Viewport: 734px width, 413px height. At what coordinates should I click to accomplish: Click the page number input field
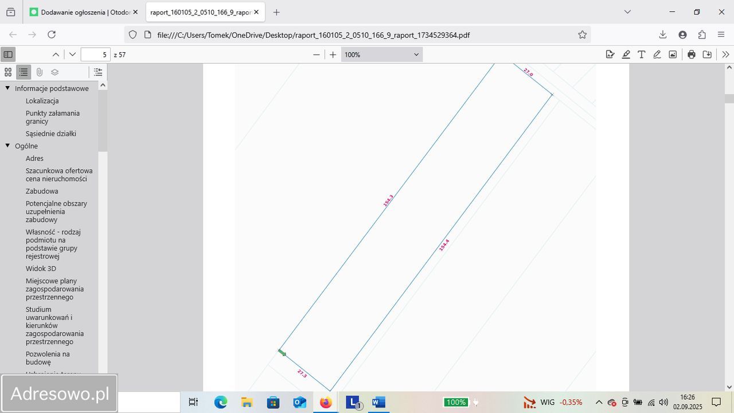[96, 54]
